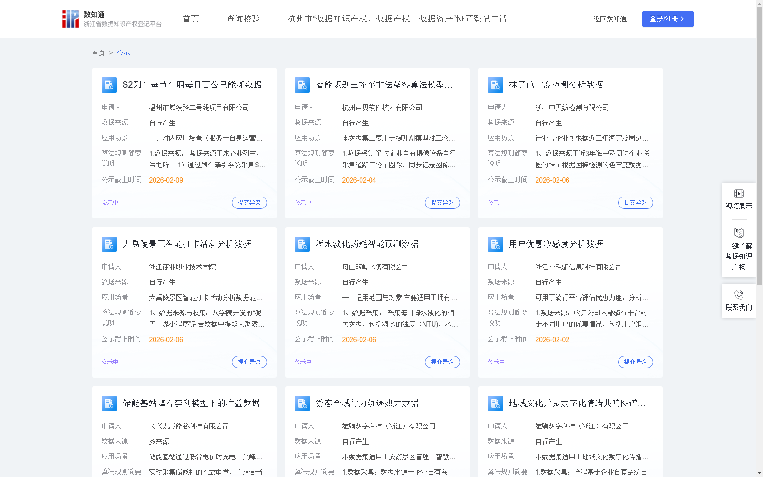Click applicant 浙江小毛驴信息科技有限公司
This screenshot has height=477, width=763.
(x=578, y=267)
